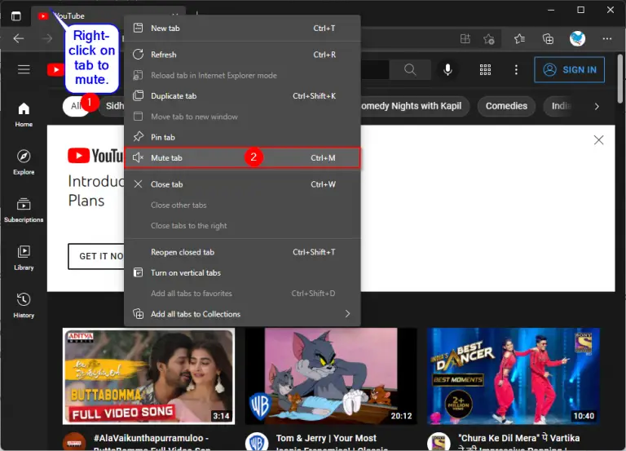Screen dimensions: 626x451
Task: Click Move tab to new window entry
Action: coord(242,117)
